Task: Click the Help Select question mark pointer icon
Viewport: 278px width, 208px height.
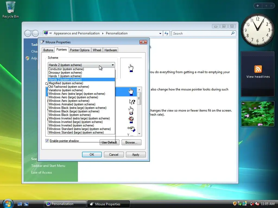Action: [x=132, y=102]
